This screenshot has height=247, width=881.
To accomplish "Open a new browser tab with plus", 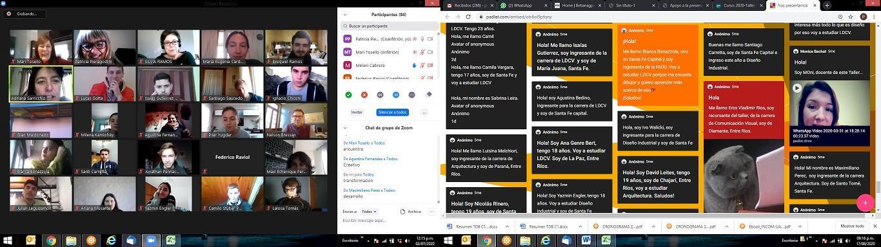I will pyautogui.click(x=827, y=5).
